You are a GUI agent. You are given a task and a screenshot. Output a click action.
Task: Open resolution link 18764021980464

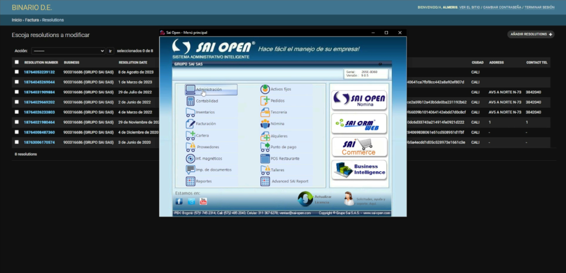[39, 123]
